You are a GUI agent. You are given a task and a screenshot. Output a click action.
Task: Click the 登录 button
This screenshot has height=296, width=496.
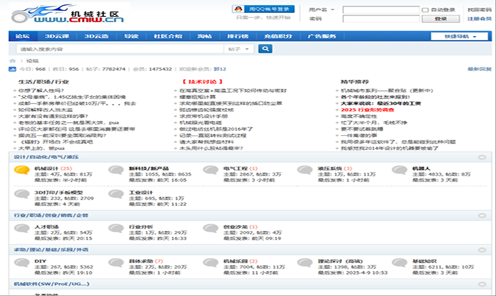[x=441, y=19]
